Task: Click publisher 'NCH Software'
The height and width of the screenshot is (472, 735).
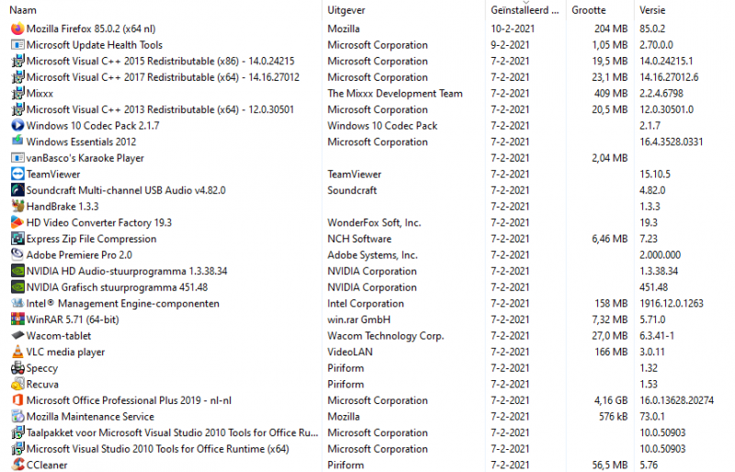Action: (x=359, y=239)
